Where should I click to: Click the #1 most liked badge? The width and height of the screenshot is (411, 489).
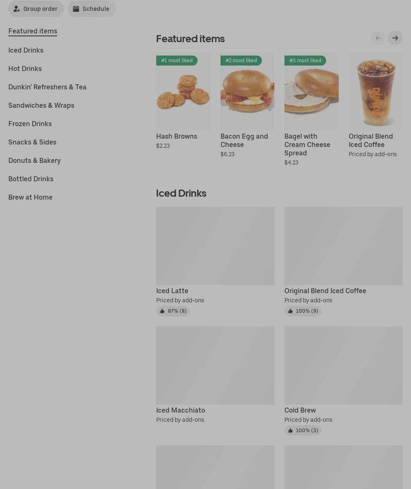pyautogui.click(x=177, y=61)
